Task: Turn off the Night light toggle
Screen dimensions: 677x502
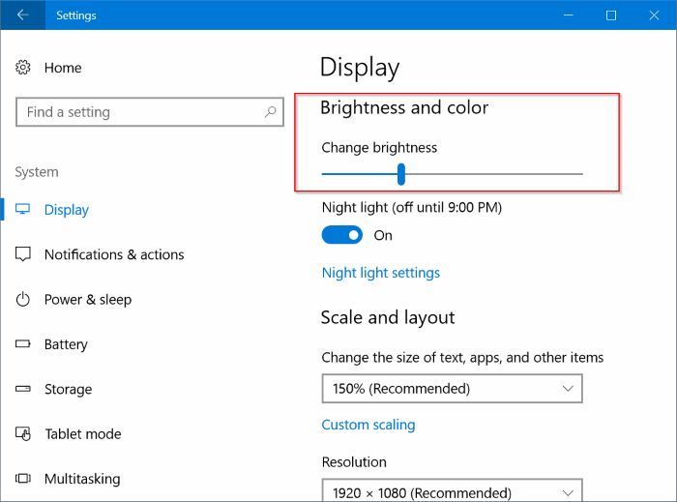Action: [x=342, y=235]
